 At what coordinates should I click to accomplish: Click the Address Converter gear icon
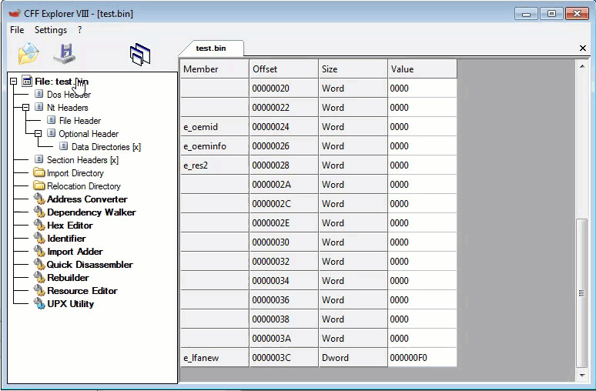[39, 199]
